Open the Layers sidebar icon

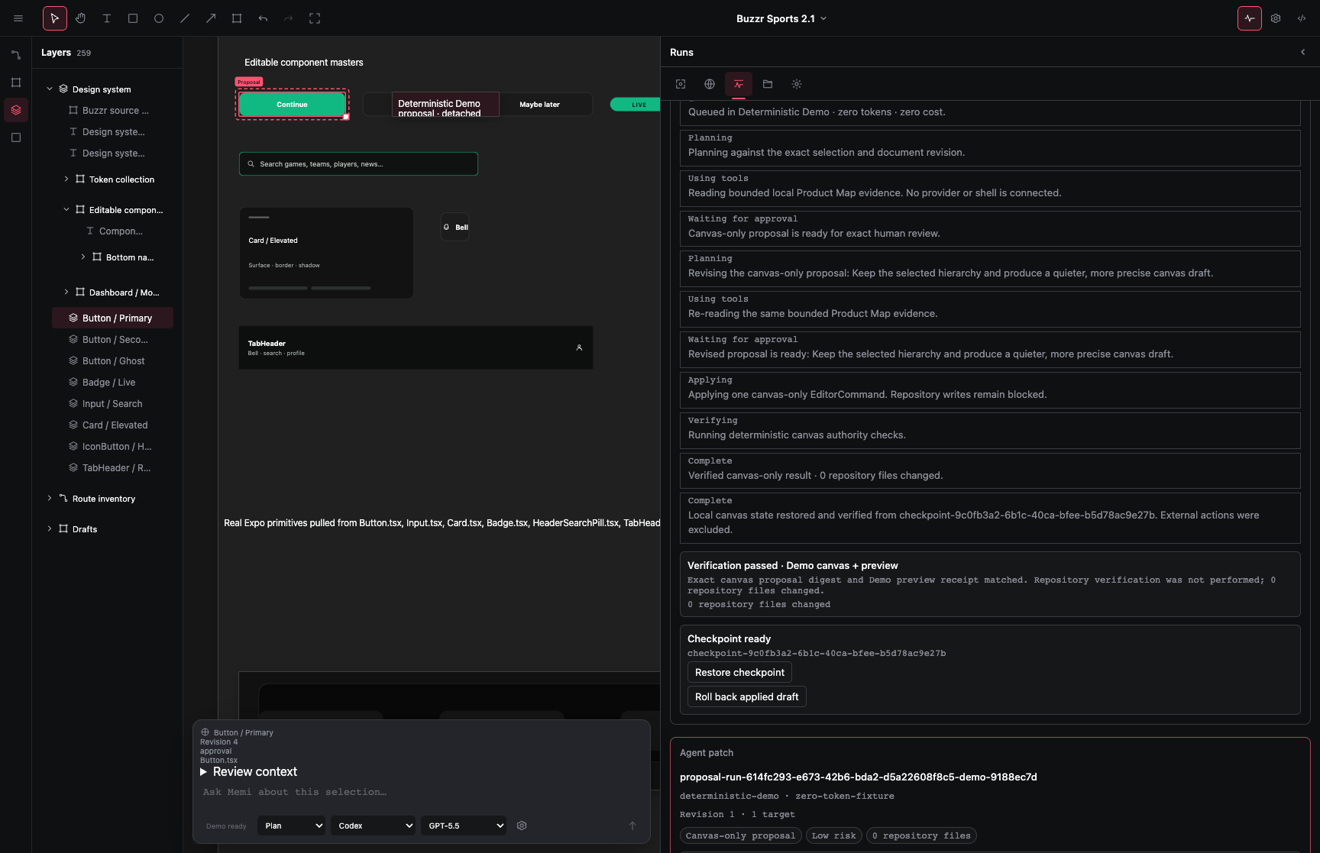pos(16,110)
